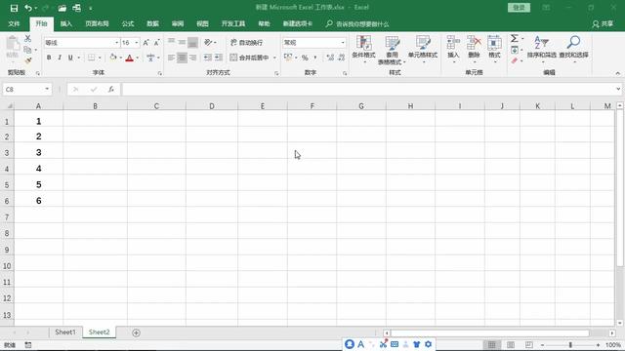
Task: Apply cell borders icon
Action: (x=91, y=58)
